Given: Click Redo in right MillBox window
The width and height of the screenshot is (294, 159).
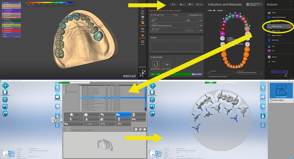Looking at the screenshot, I should click(x=152, y=114).
